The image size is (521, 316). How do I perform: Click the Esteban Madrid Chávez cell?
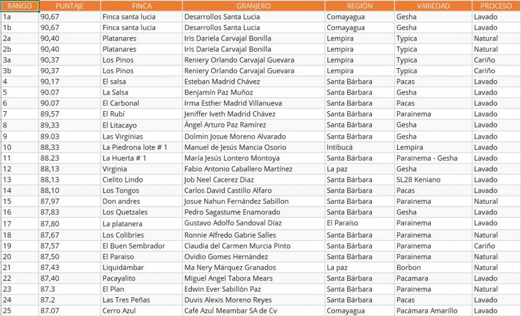pyautogui.click(x=253, y=82)
